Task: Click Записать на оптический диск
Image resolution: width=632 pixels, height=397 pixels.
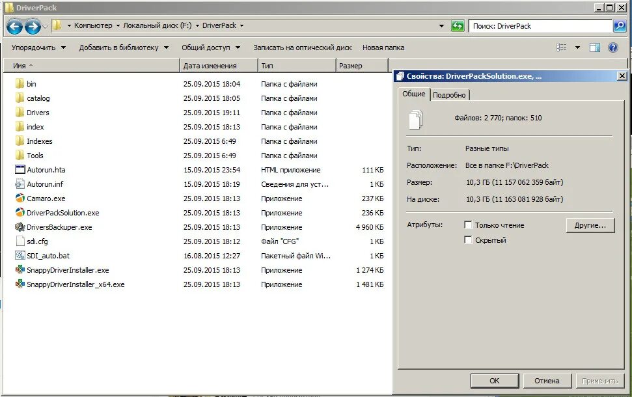Action: pos(302,48)
